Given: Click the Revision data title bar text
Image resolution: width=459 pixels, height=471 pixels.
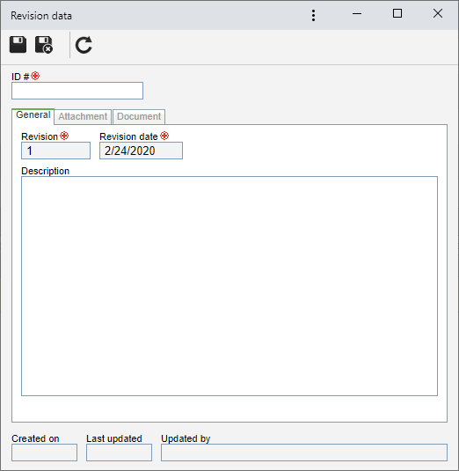Looking at the screenshot, I should point(41,16).
